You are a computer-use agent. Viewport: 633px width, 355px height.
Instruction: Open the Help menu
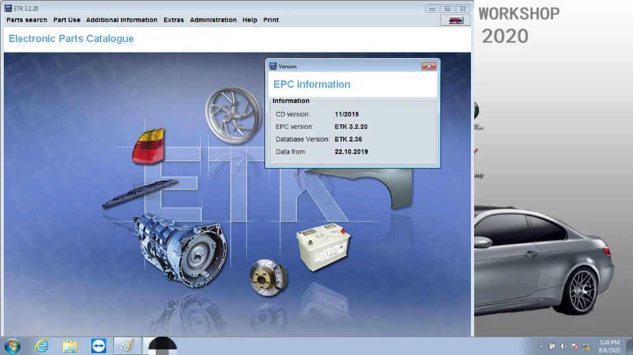click(249, 20)
